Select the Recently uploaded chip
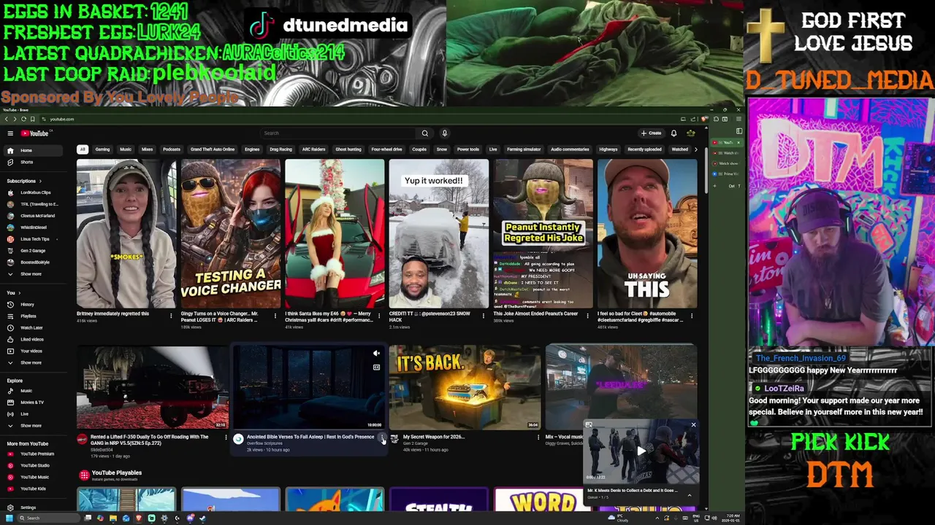935x525 pixels. (645, 149)
